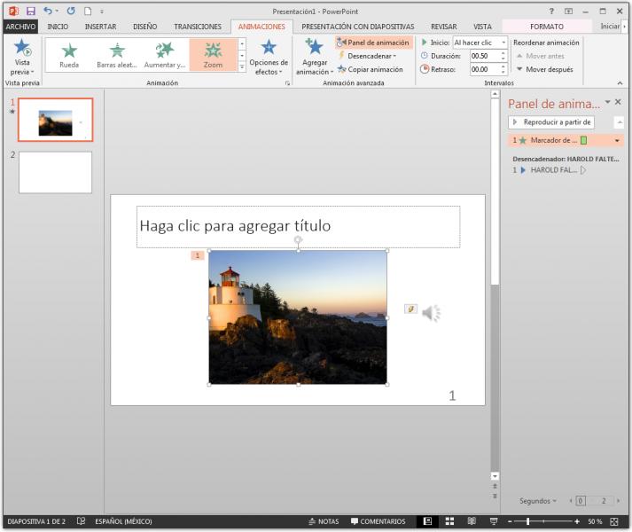Collapse the ribbon with the chevron
The width and height of the screenshot is (632, 532).
coord(620,83)
